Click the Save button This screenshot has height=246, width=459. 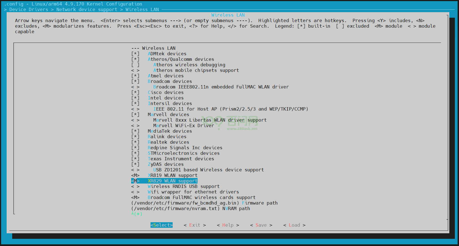(x=261, y=225)
